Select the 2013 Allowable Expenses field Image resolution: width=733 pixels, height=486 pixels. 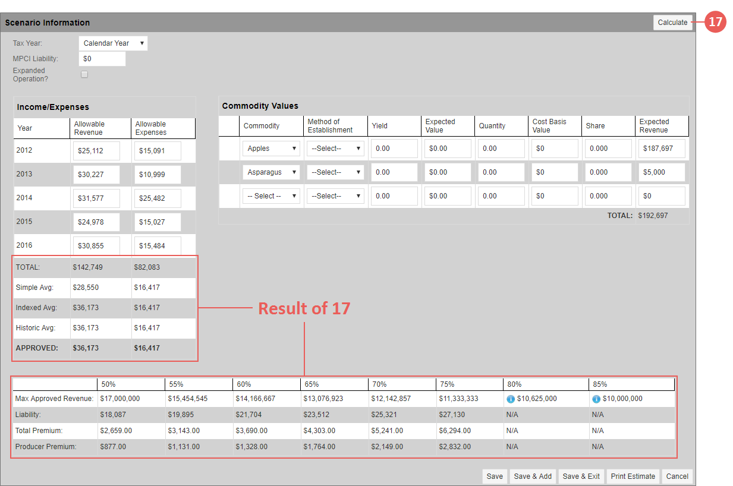[156, 174]
